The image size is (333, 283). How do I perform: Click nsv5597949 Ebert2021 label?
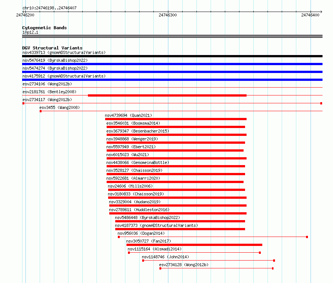[131, 147]
